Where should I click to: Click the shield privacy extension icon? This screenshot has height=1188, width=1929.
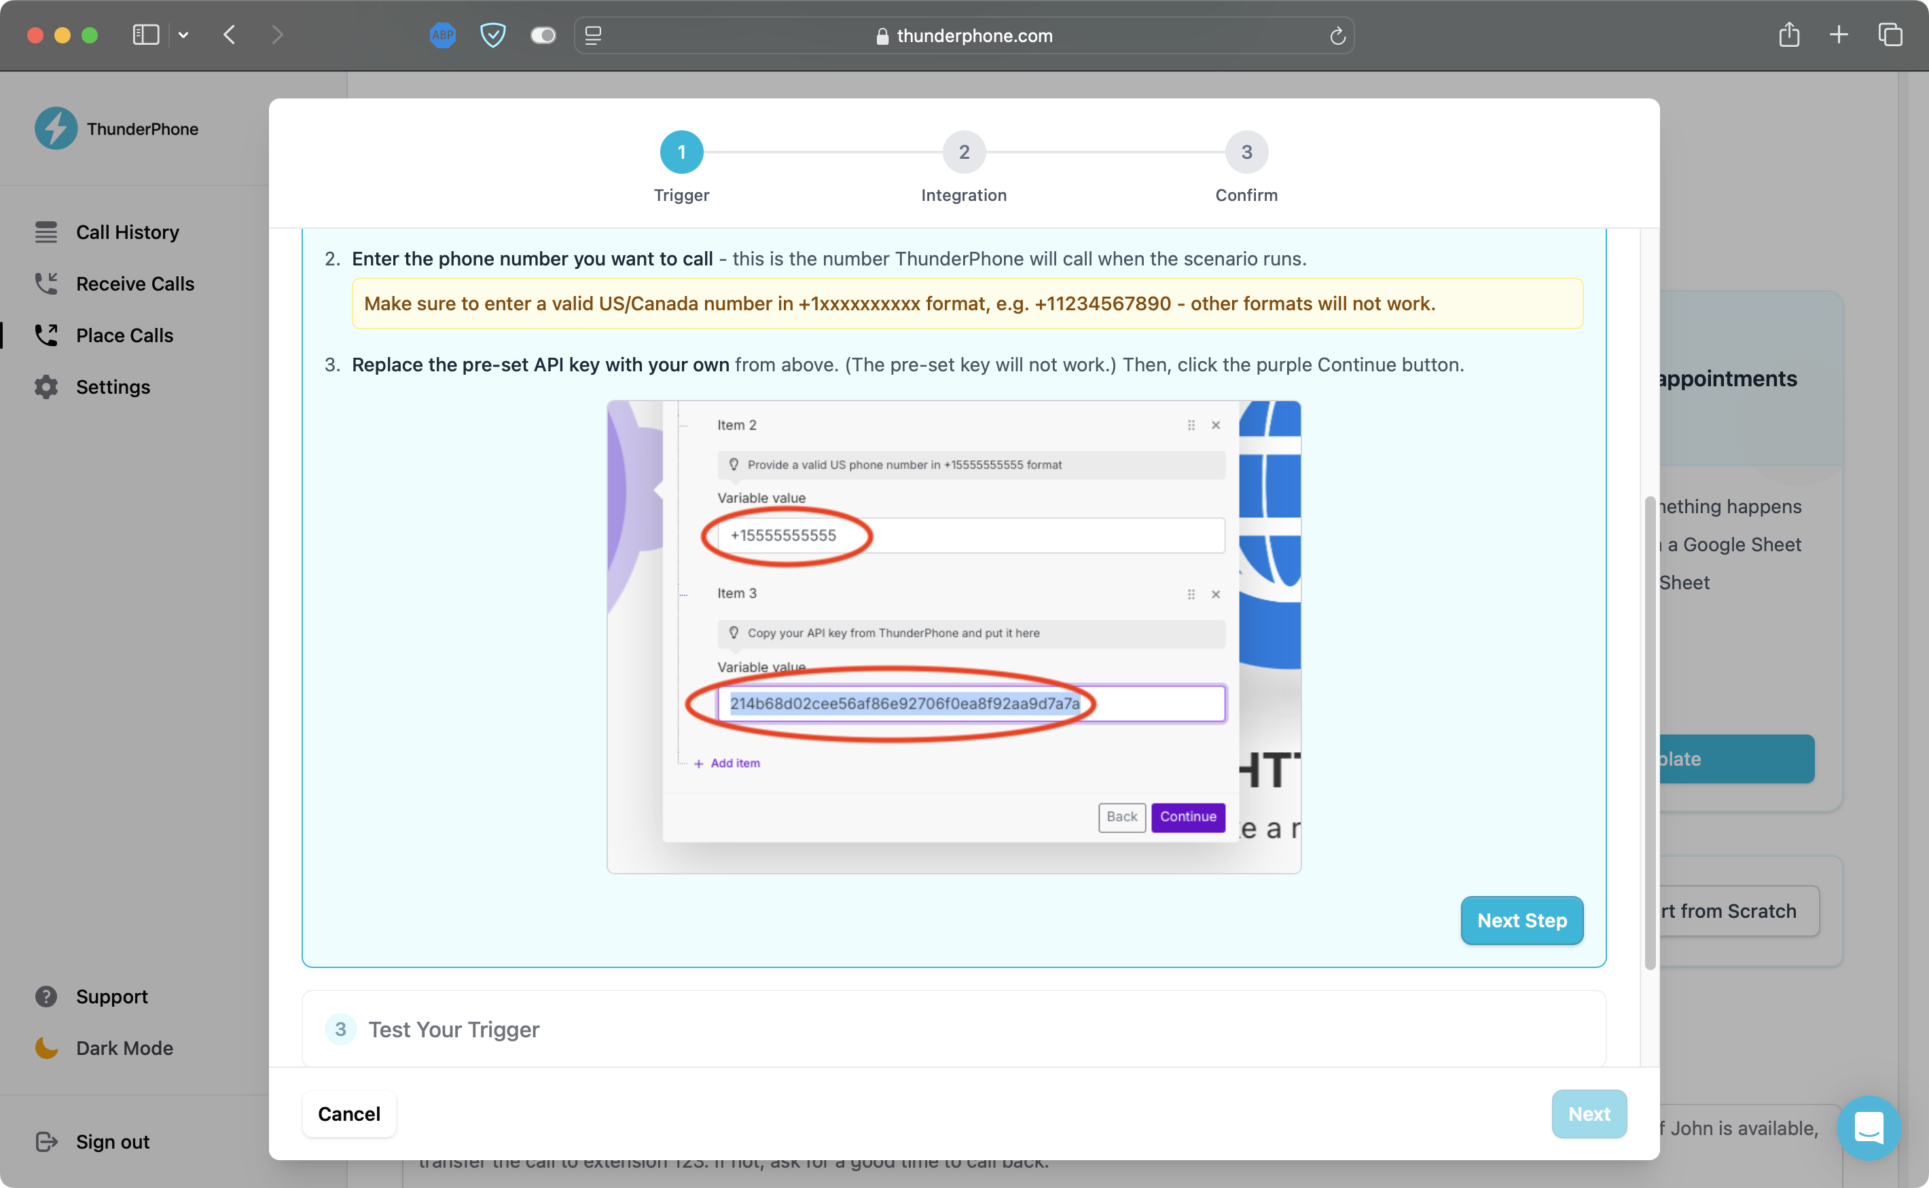tap(493, 35)
